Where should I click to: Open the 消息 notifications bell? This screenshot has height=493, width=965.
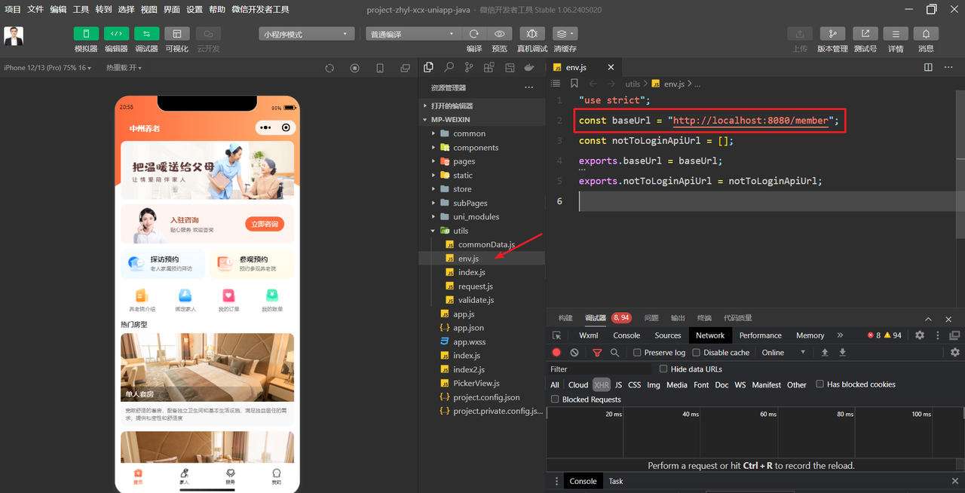pyautogui.click(x=926, y=34)
